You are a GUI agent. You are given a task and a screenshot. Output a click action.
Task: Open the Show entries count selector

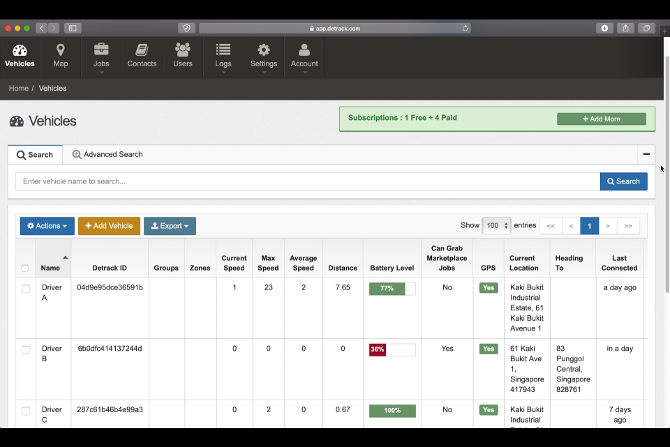(x=496, y=226)
